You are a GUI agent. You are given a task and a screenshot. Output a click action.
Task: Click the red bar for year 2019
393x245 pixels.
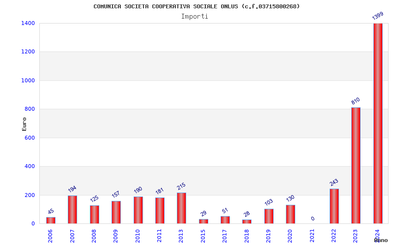[x=269, y=216]
